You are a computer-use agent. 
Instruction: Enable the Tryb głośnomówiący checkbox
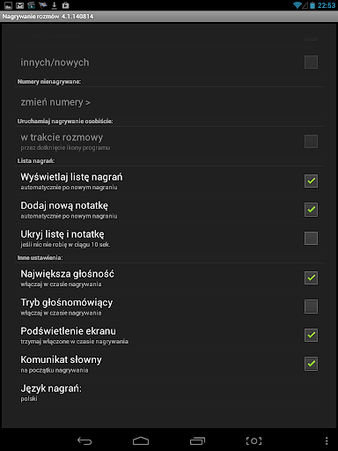tap(311, 307)
